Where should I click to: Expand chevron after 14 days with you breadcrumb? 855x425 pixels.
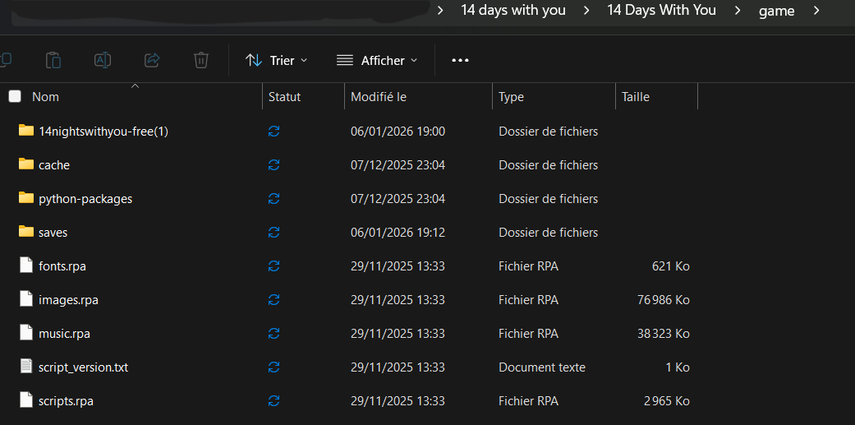pyautogui.click(x=586, y=11)
